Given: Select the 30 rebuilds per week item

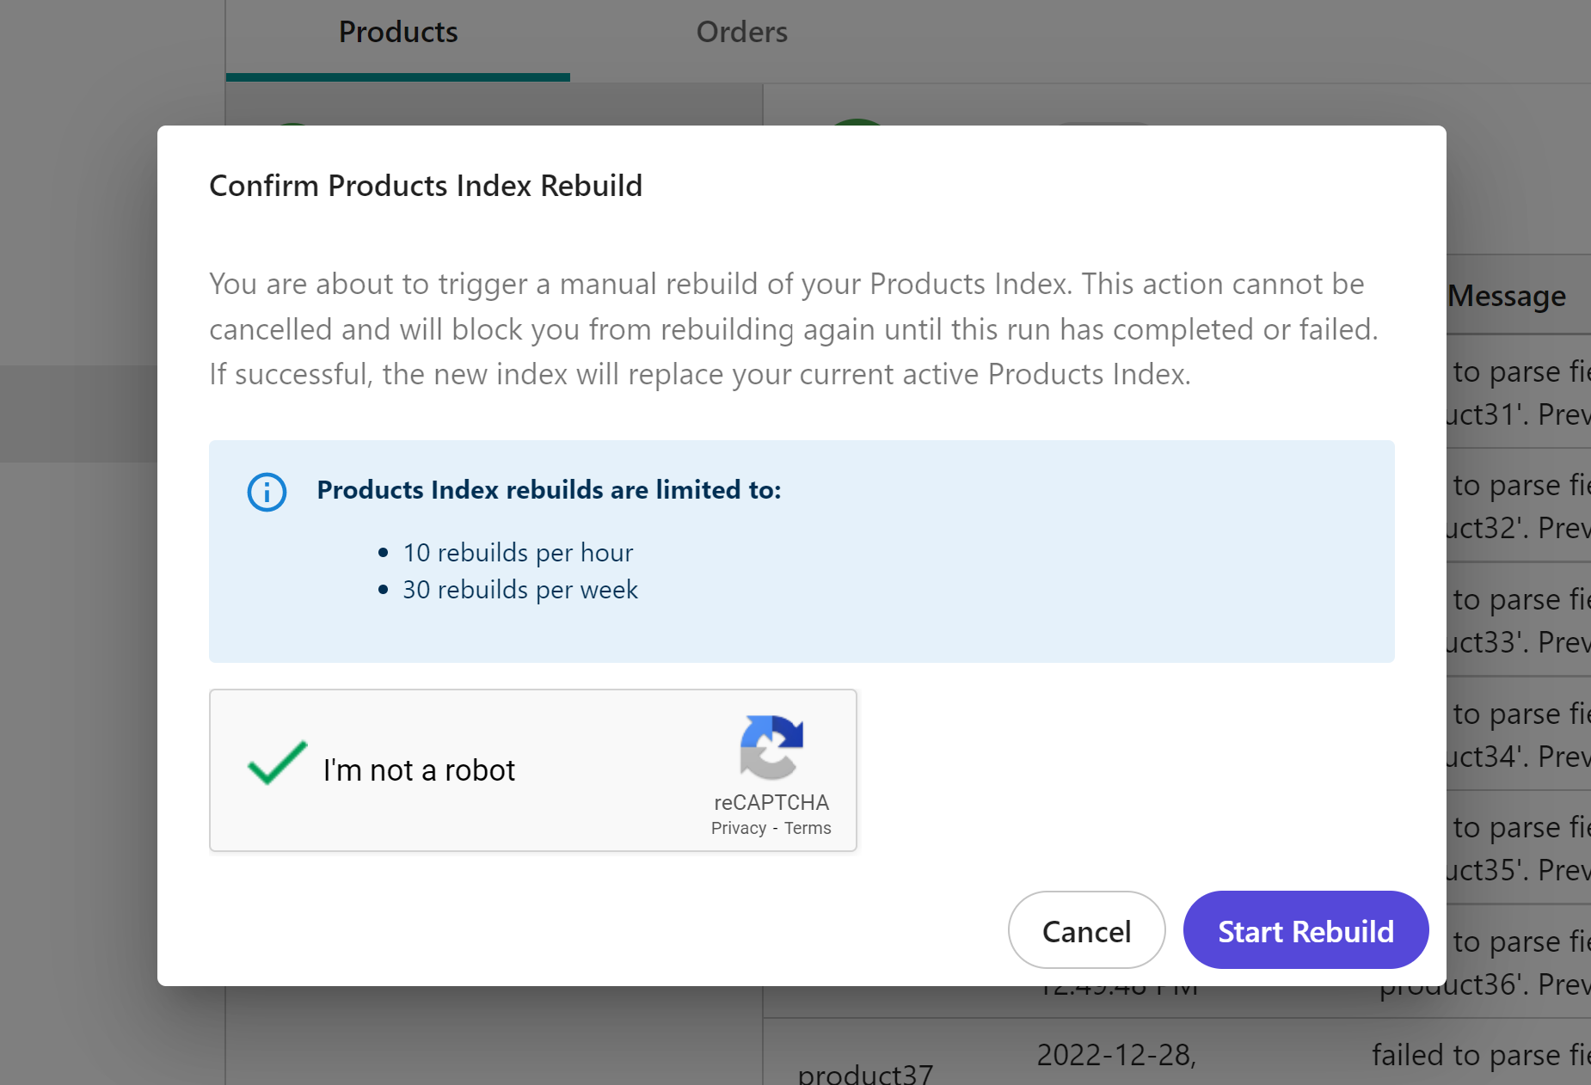Looking at the screenshot, I should point(520,590).
